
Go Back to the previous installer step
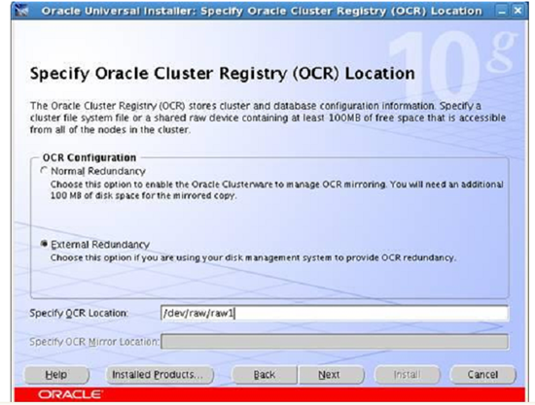(264, 375)
